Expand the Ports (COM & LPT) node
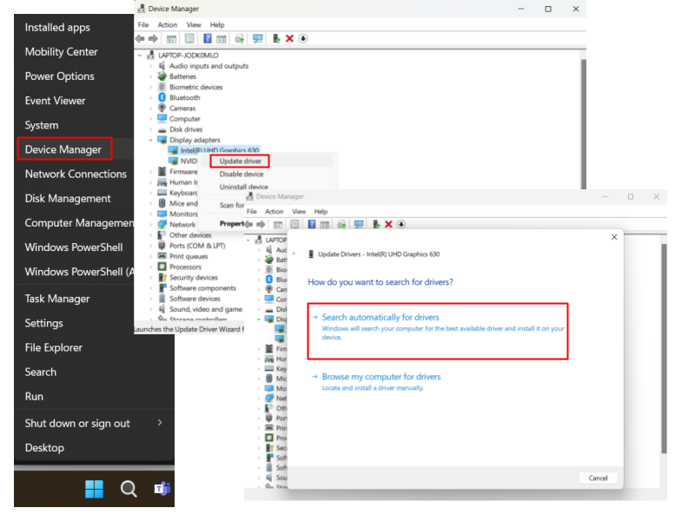Viewport: 695px width, 521px height. click(150, 246)
